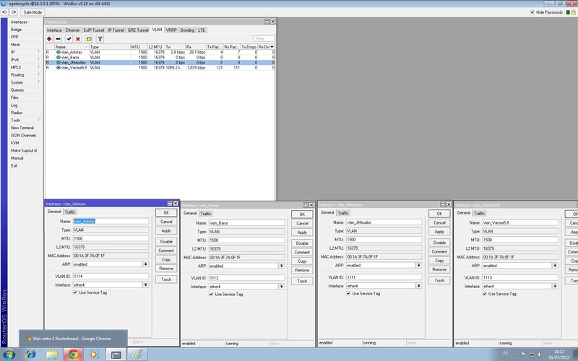Toggle Use Service Tag in vlan_Varzea5.8 window
This screenshot has height=361, width=578.
point(485,294)
